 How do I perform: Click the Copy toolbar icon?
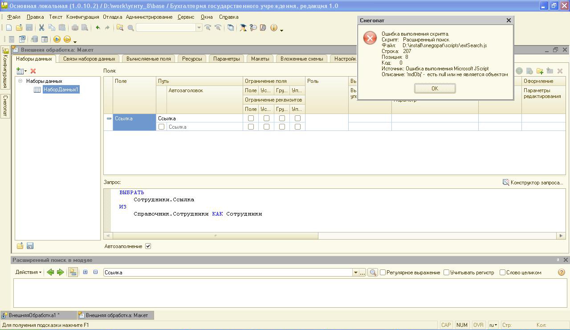52,28
